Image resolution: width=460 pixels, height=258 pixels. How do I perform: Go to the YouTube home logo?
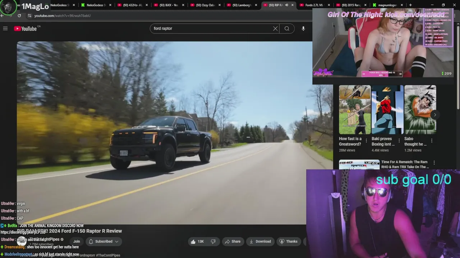pos(25,29)
